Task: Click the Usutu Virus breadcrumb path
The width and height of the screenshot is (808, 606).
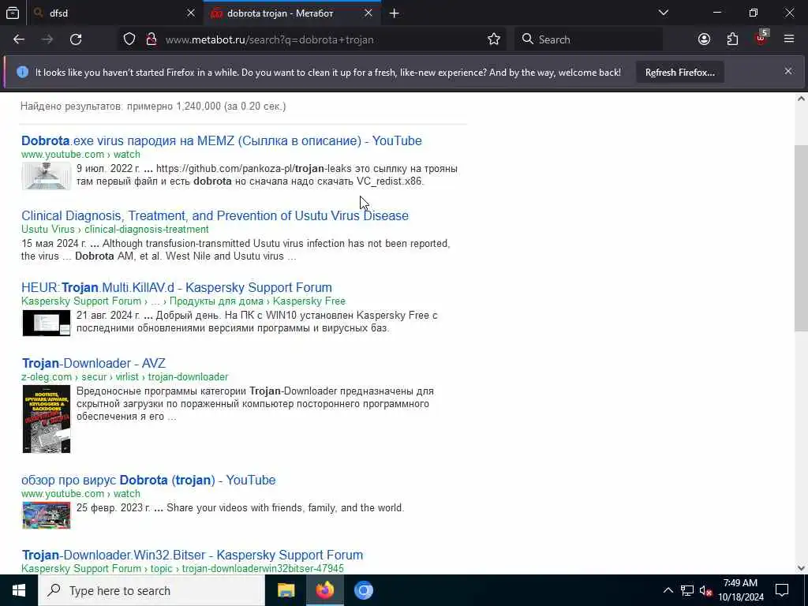Action: 115,230
